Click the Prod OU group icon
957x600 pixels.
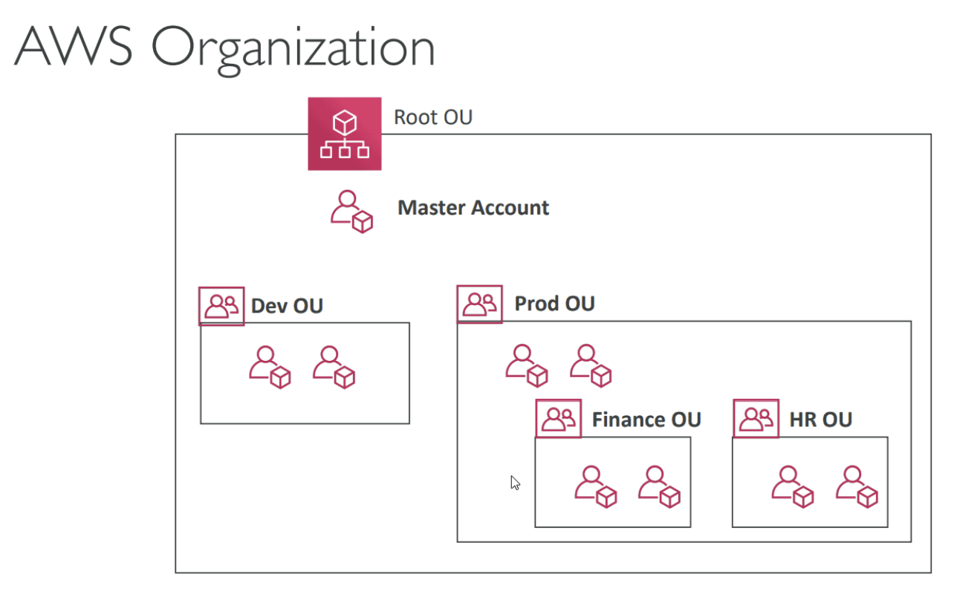point(479,304)
